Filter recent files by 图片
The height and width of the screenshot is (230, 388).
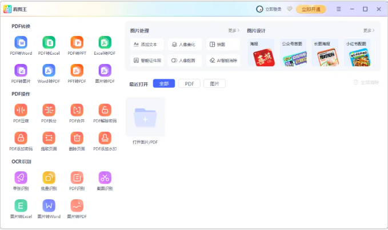coord(214,83)
